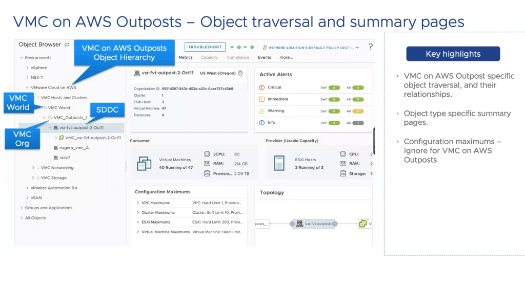Click '3 Running of 3' text
Screen dimensions: 525x291
(x=309, y=167)
